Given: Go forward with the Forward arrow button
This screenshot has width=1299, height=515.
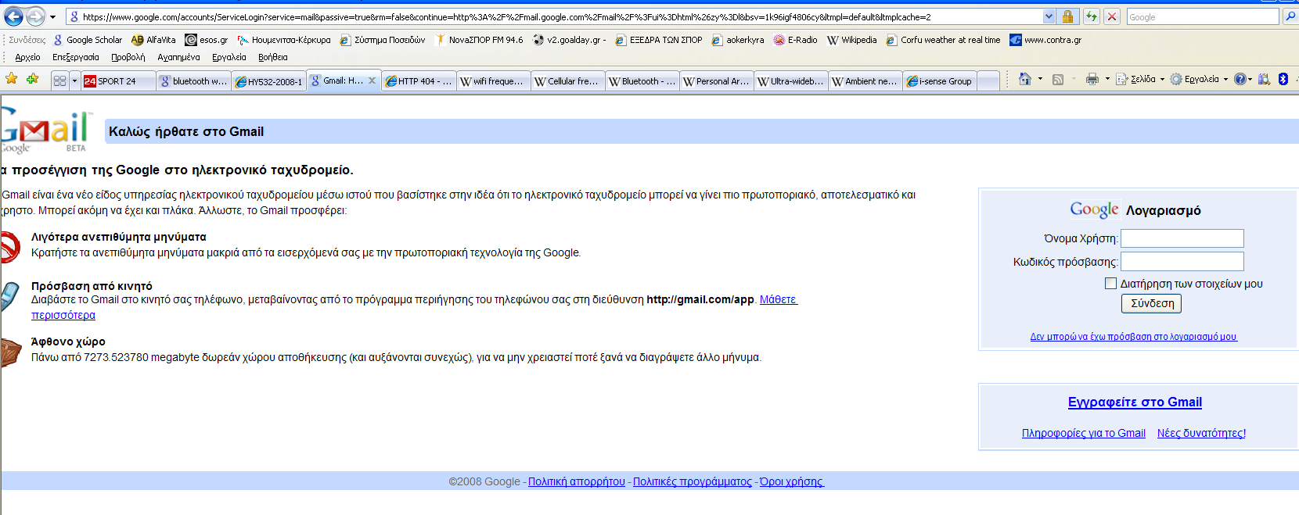Looking at the screenshot, I should [x=35, y=16].
